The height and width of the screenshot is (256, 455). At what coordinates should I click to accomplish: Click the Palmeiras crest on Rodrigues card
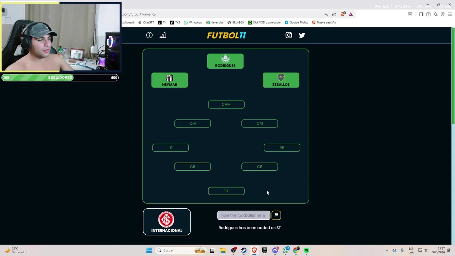tap(225, 59)
